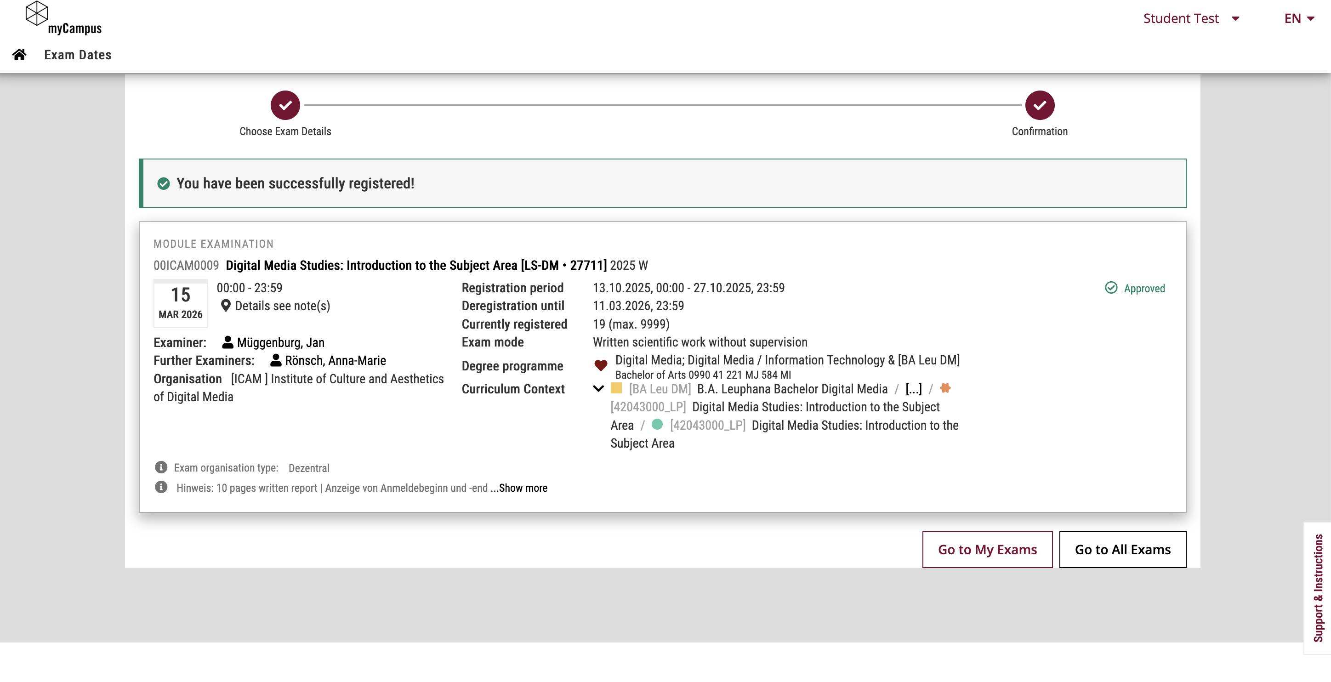Click the person icon next to Rönsch, Anna-Marie
Image resolution: width=1331 pixels, height=682 pixels.
pos(275,360)
